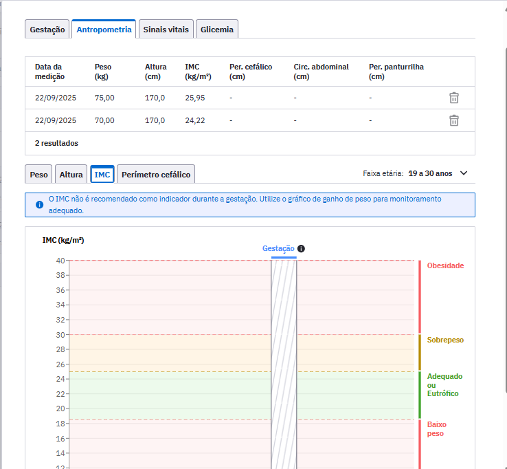Image resolution: width=507 pixels, height=469 pixels.
Task: Expand the Faixa etária chevron arrow
Action: 464,173
